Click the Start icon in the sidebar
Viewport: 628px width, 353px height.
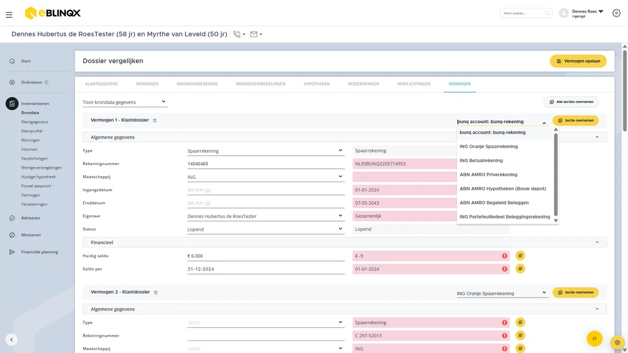click(x=12, y=61)
